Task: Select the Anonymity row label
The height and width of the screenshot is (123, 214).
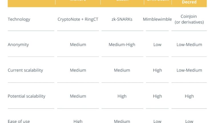Action: 18,45
